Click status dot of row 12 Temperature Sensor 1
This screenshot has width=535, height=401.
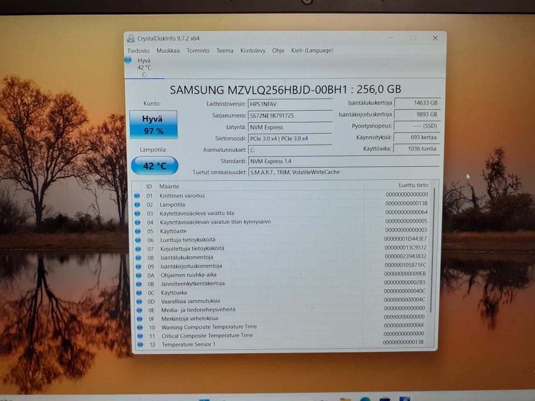pyautogui.click(x=140, y=345)
